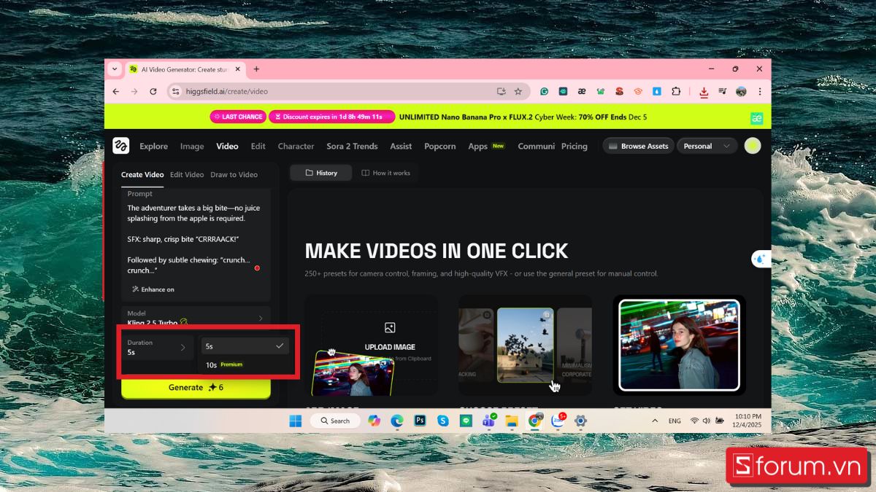
Task: Expand the Duration 5s selector
Action: (158, 348)
